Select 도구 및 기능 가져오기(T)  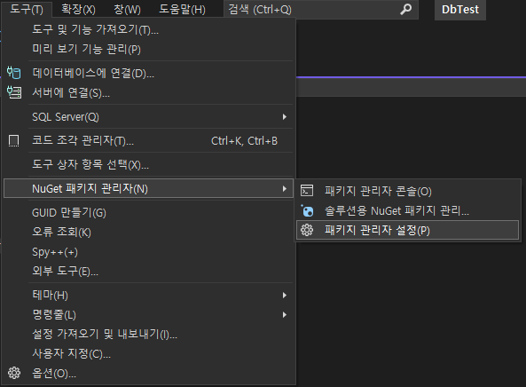point(149,29)
